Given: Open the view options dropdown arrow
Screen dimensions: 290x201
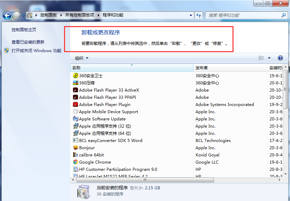Looking at the screenshot, I should click(269, 58).
